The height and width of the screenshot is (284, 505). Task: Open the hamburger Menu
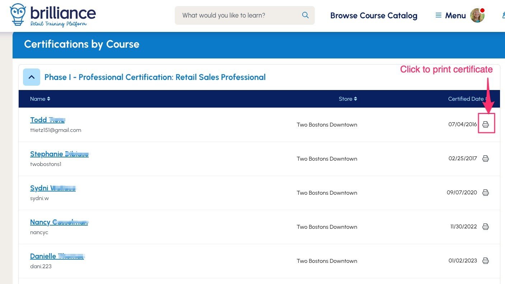point(450,15)
